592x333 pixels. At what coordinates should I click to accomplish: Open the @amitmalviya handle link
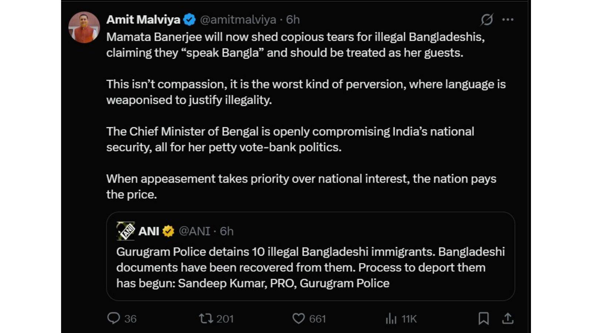pyautogui.click(x=238, y=20)
